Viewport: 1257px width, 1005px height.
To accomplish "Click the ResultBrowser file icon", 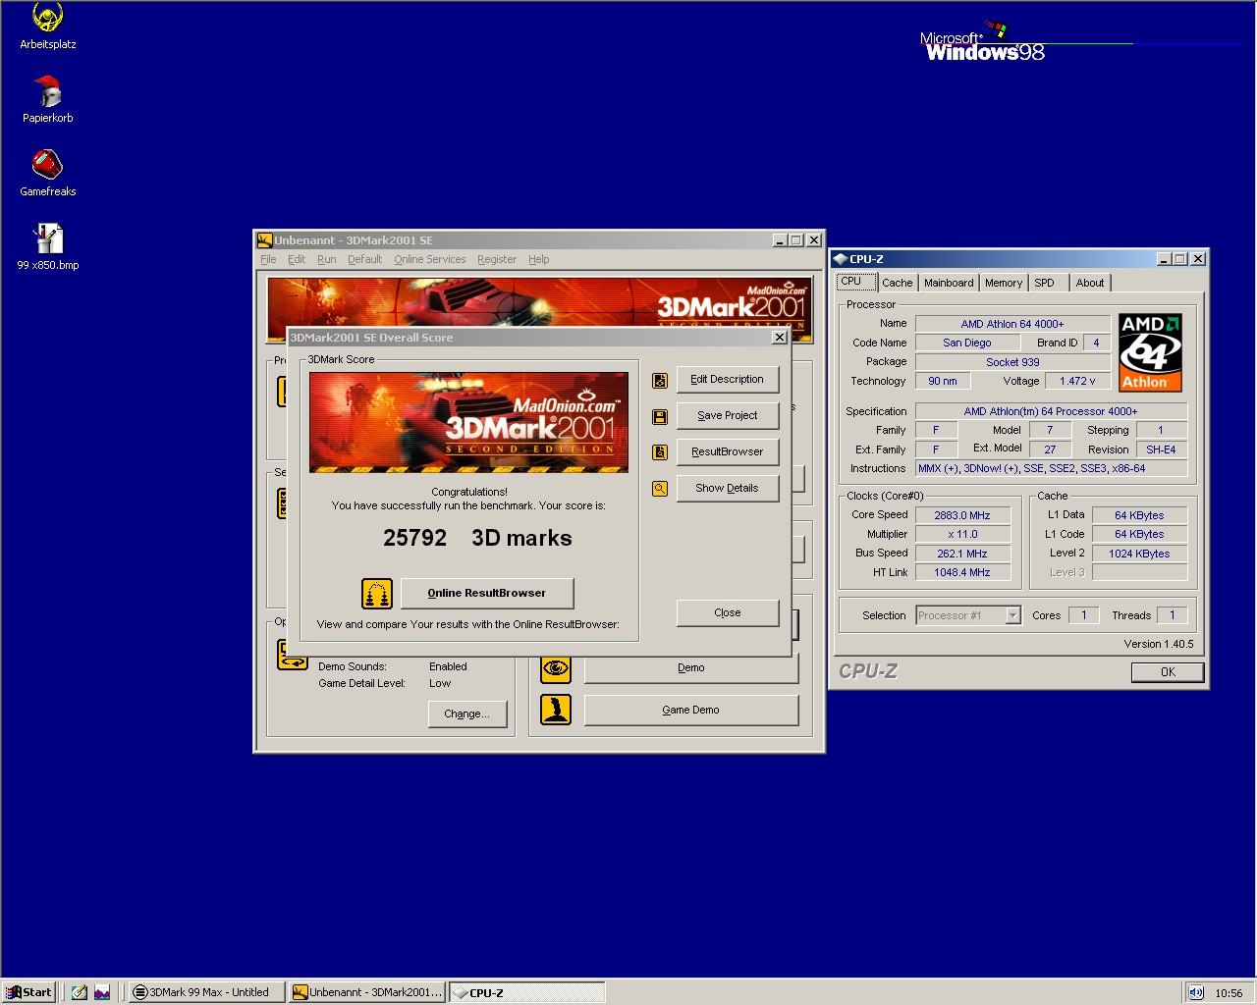I will click(660, 452).
